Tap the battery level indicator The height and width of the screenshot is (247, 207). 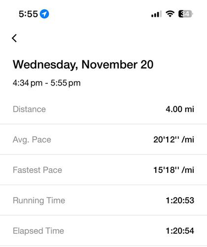tap(185, 14)
